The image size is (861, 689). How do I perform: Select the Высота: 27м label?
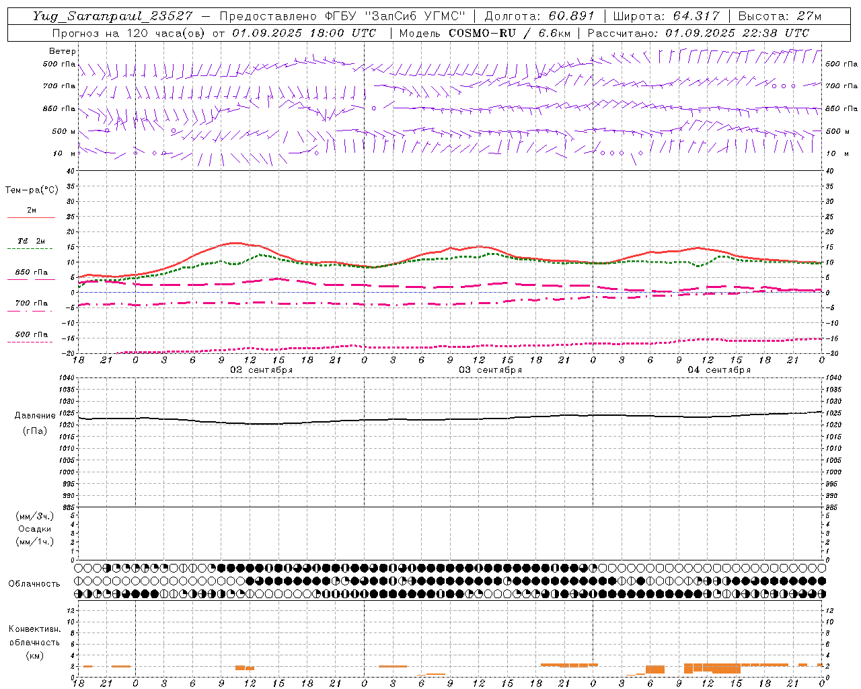click(x=780, y=16)
